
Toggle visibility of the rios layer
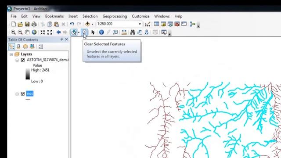(x=22, y=93)
